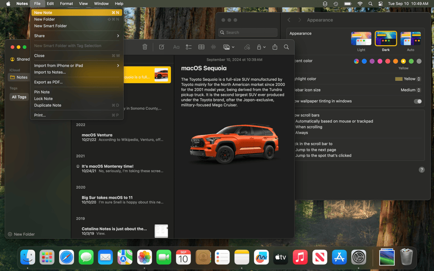
Task: Delete note with the trash icon
Action: pyautogui.click(x=145, y=47)
